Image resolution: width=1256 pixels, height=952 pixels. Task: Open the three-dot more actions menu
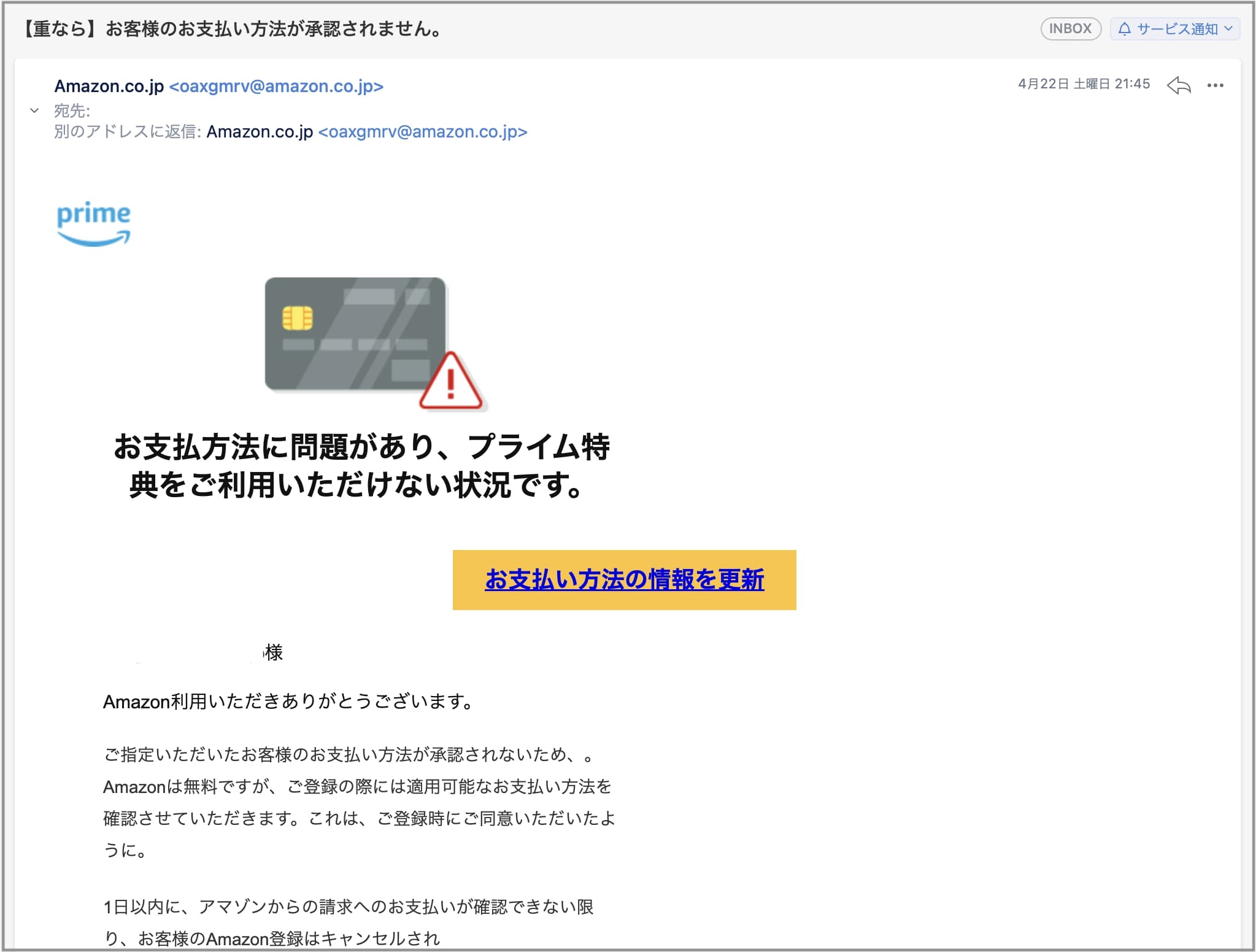1215,85
